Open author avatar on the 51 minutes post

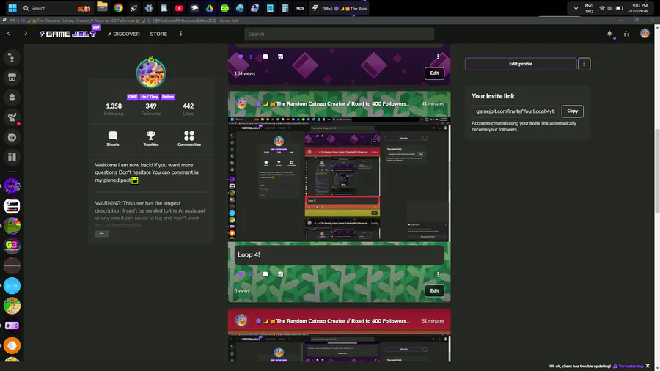(x=241, y=320)
